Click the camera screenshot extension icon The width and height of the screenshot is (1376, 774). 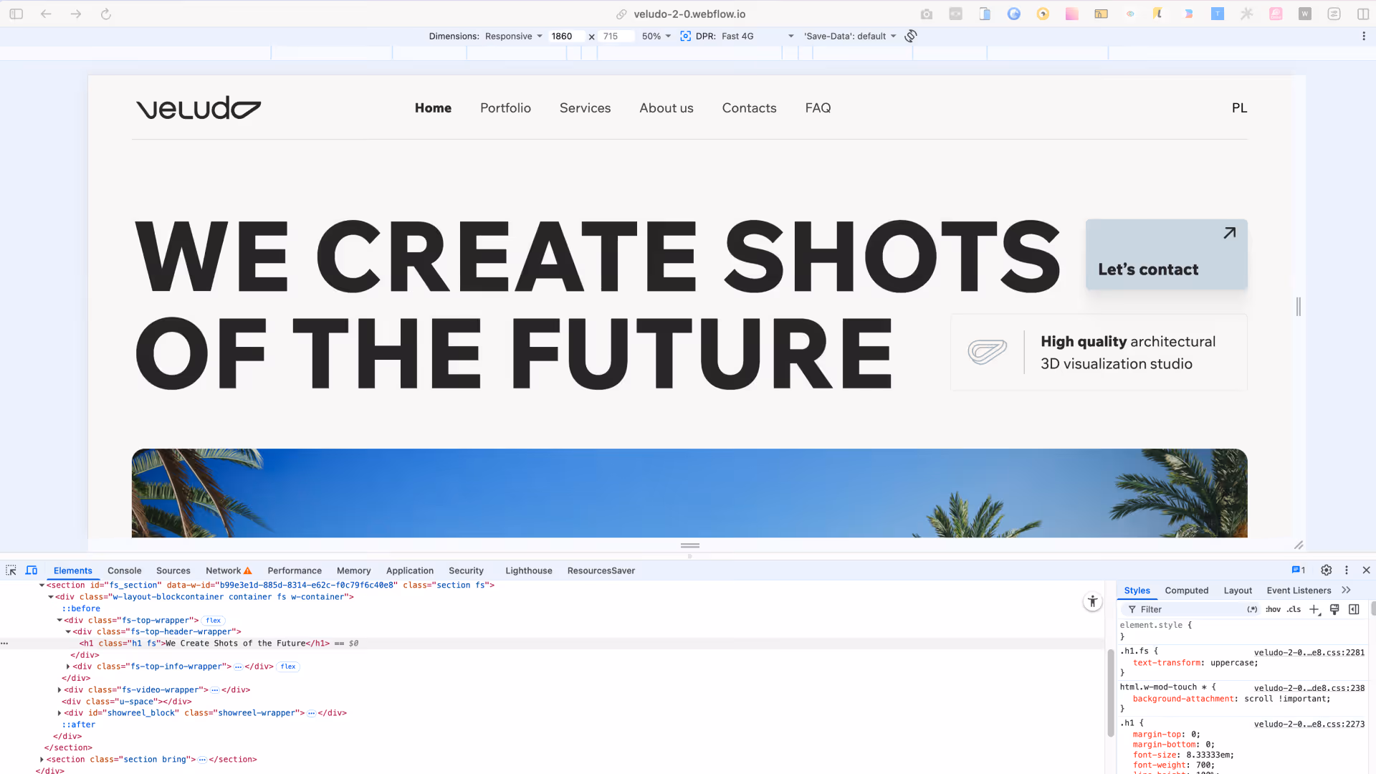coord(927,14)
